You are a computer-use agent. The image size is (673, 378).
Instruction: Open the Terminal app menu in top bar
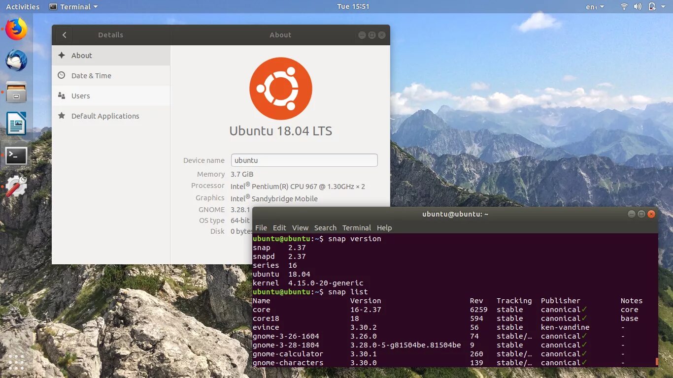pos(74,6)
